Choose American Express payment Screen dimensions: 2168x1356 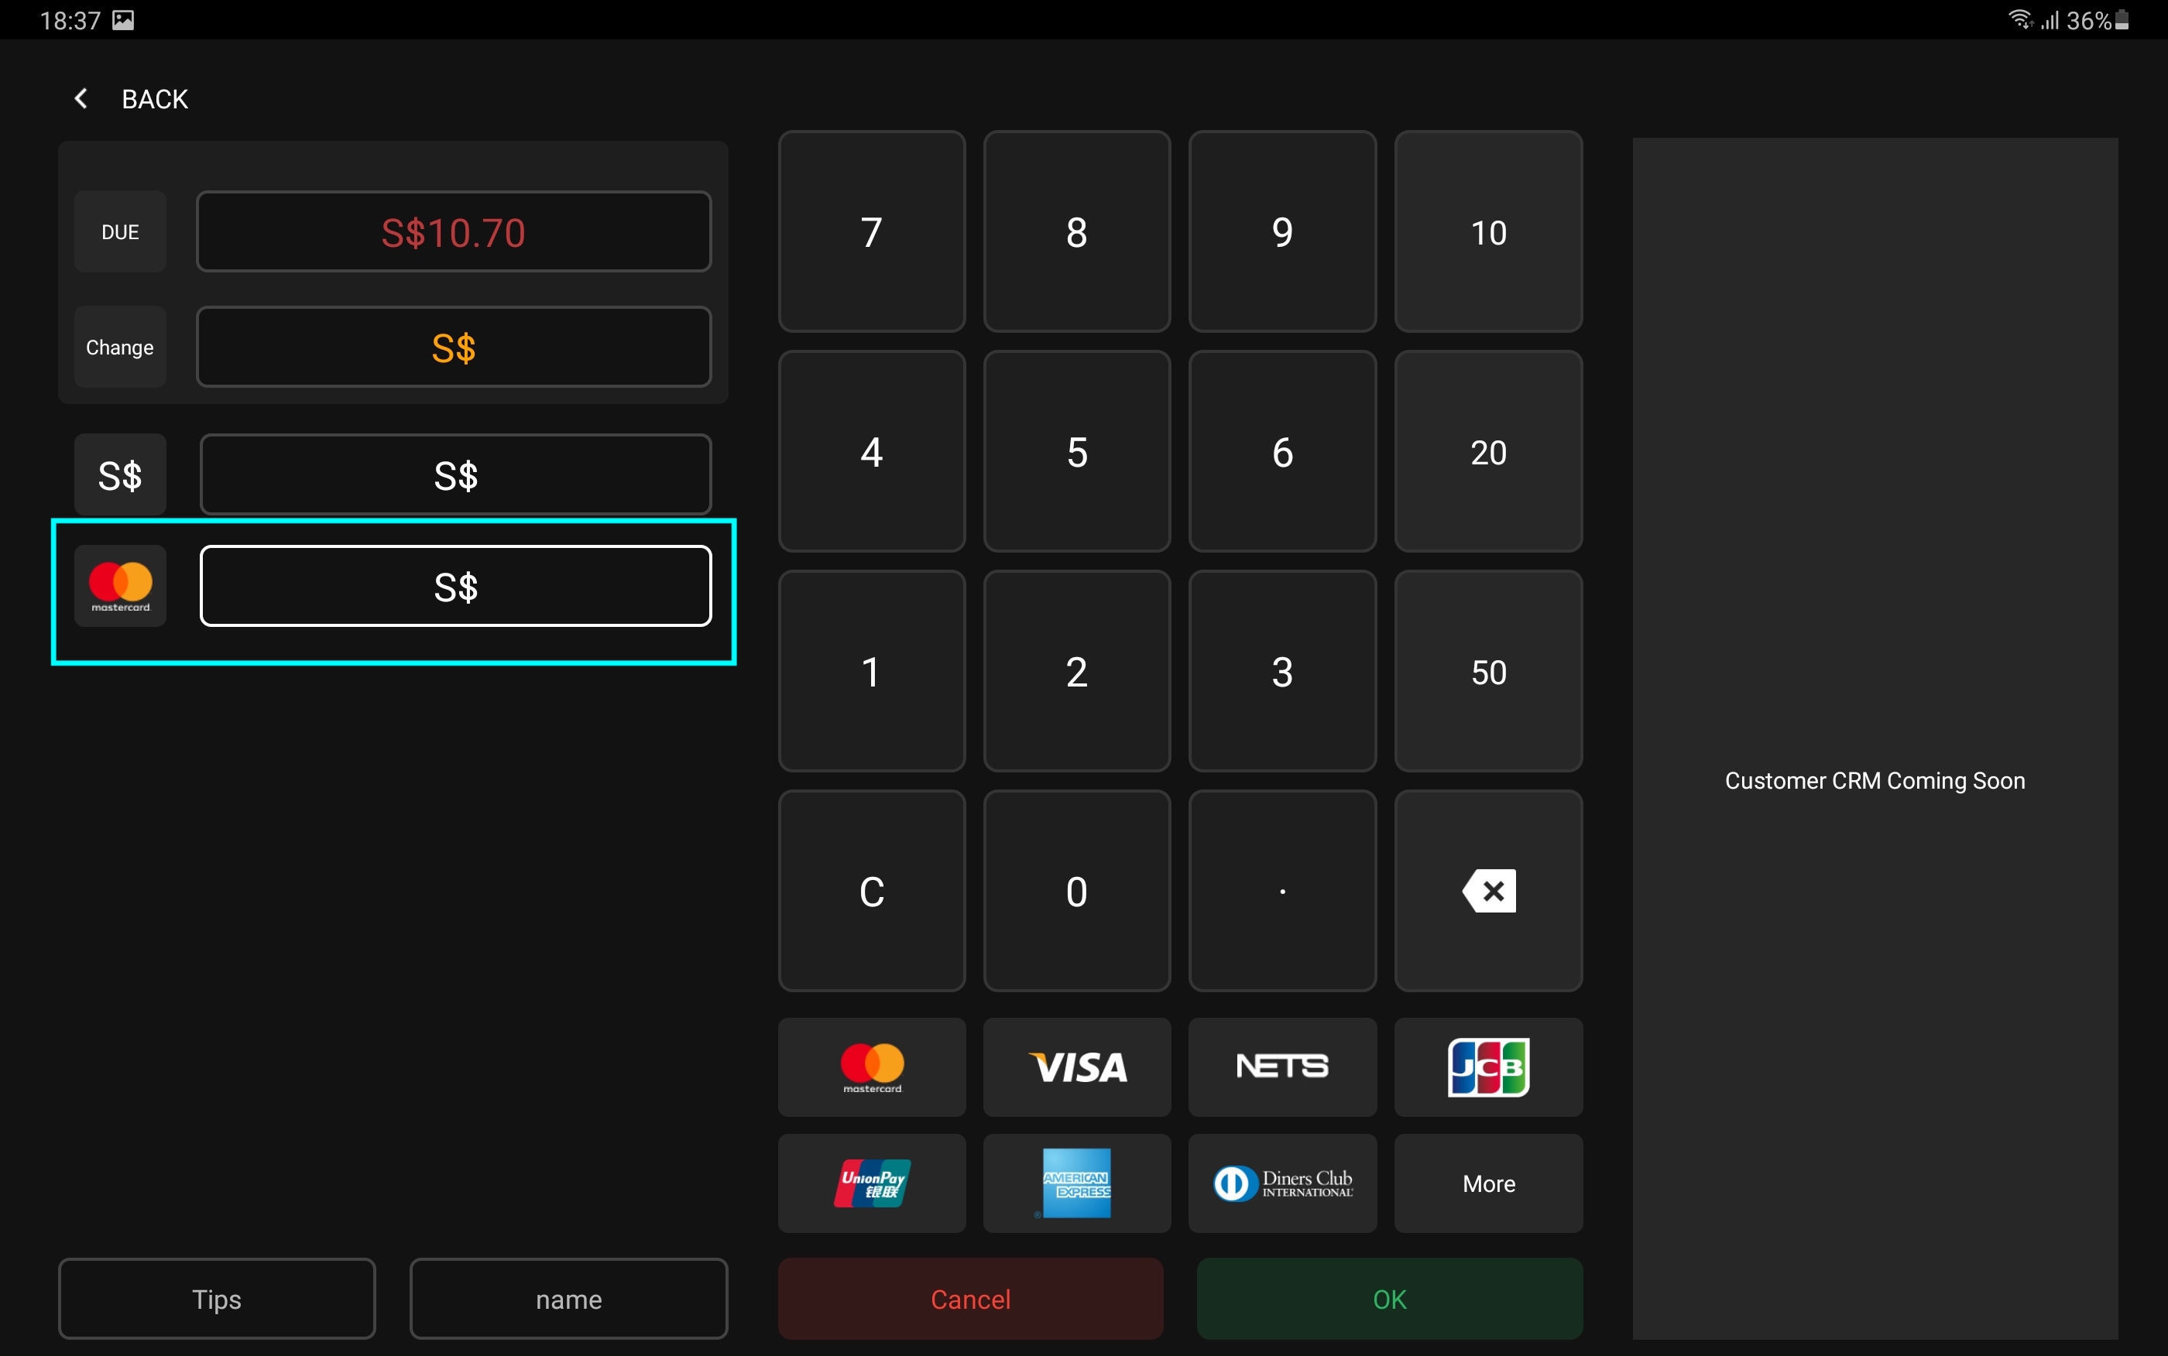pyautogui.click(x=1076, y=1183)
